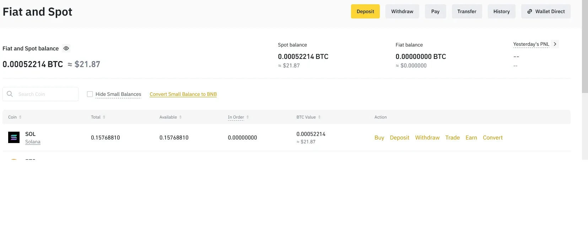Click the SOL ticker text
This screenshot has height=230, width=588.
[30, 134]
